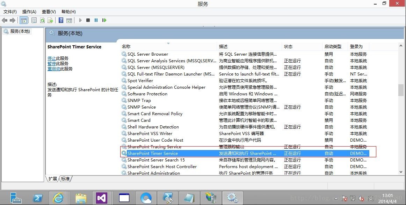Viewport: 406px width, 205px height.
Task: Select the SNMP Service row
Action: click(245, 107)
